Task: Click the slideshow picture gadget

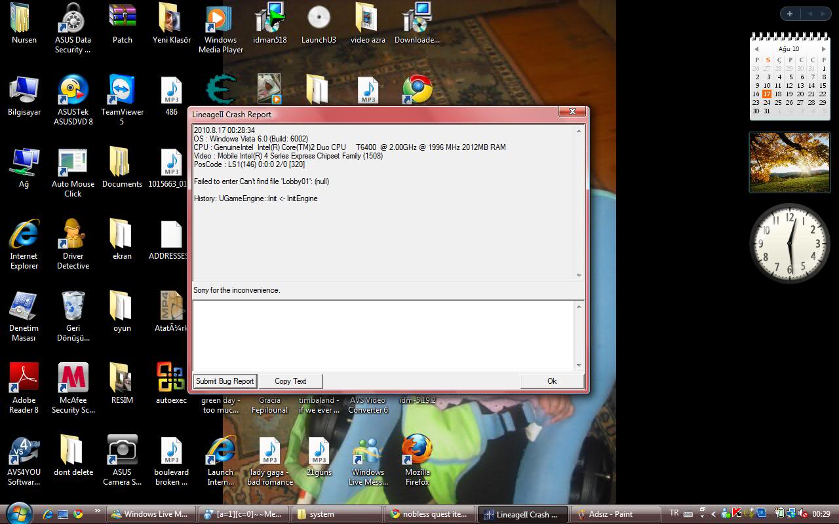Action: click(789, 162)
